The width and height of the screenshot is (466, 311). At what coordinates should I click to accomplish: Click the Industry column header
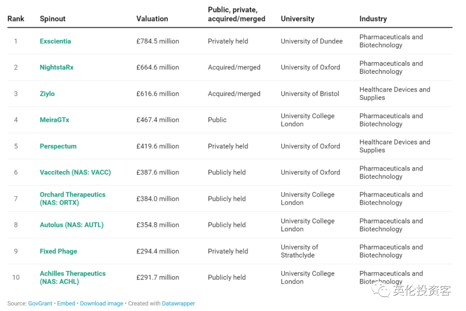373,19
